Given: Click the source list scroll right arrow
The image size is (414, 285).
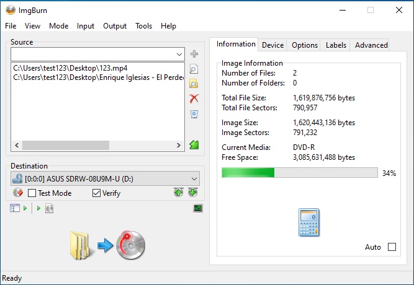Looking at the screenshot, I should (x=179, y=145).
